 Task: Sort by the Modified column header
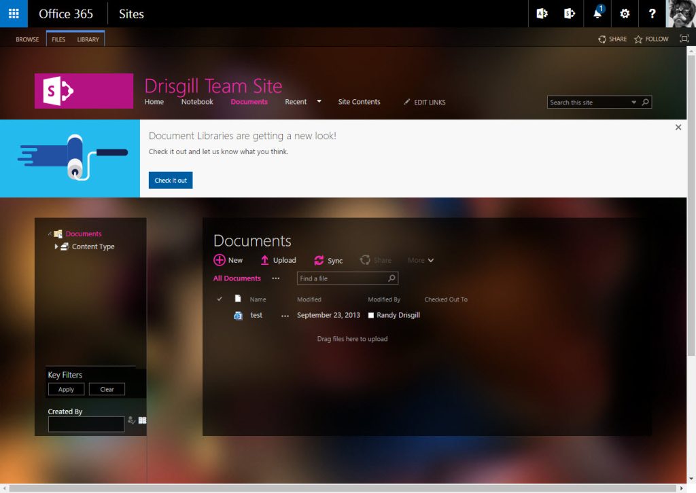(x=309, y=299)
